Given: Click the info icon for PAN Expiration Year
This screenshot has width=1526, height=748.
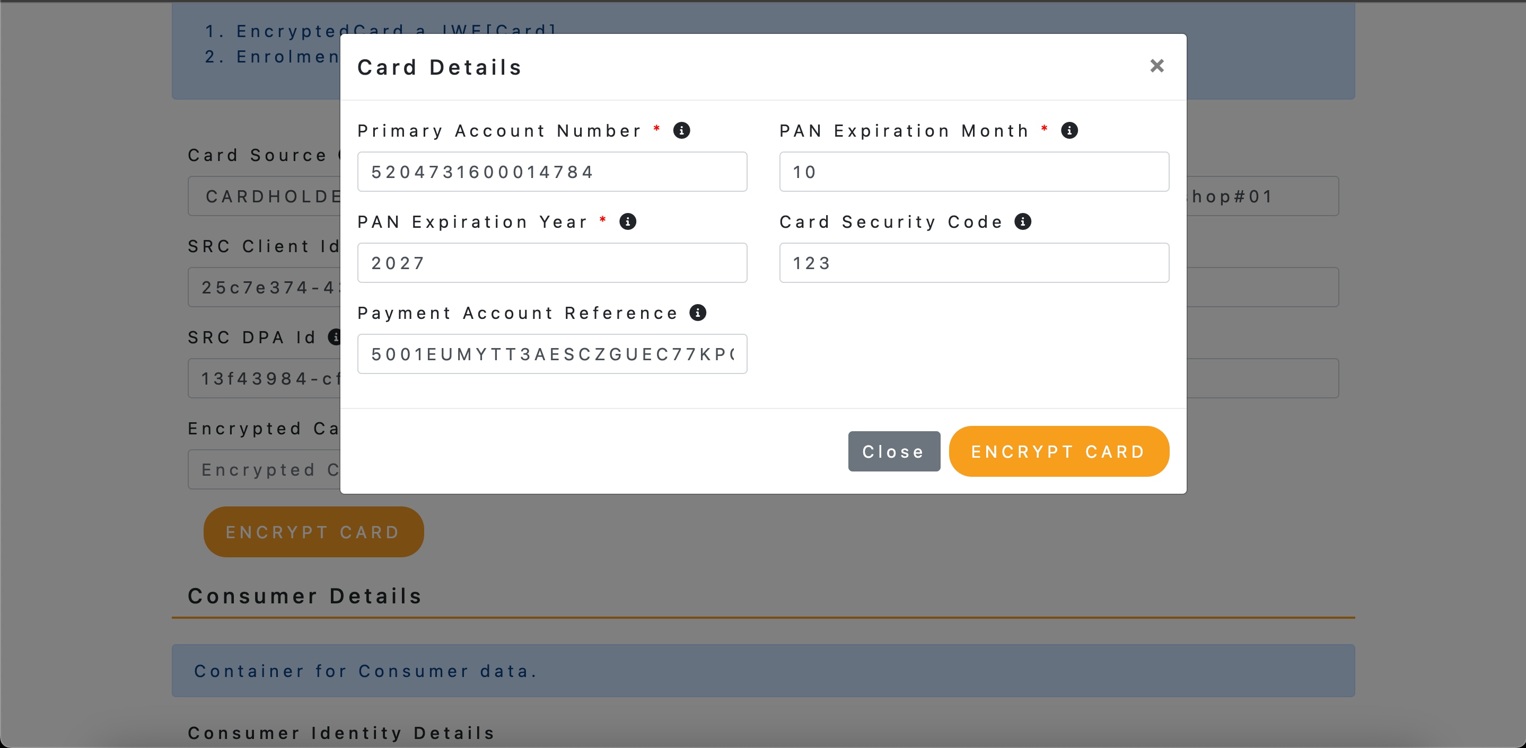Looking at the screenshot, I should tap(628, 221).
